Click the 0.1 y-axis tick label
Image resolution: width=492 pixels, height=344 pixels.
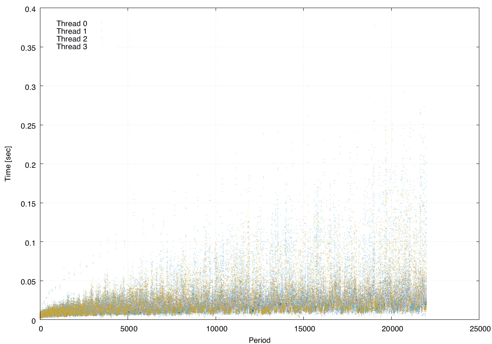(30, 242)
